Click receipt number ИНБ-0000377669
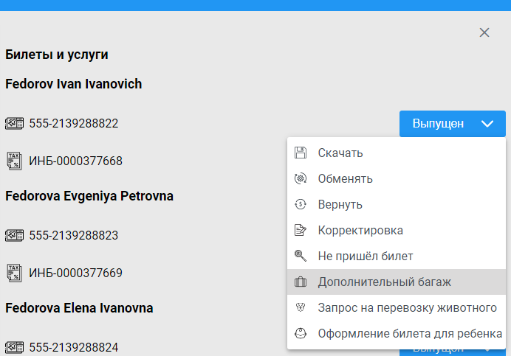511x356 pixels. click(x=75, y=273)
